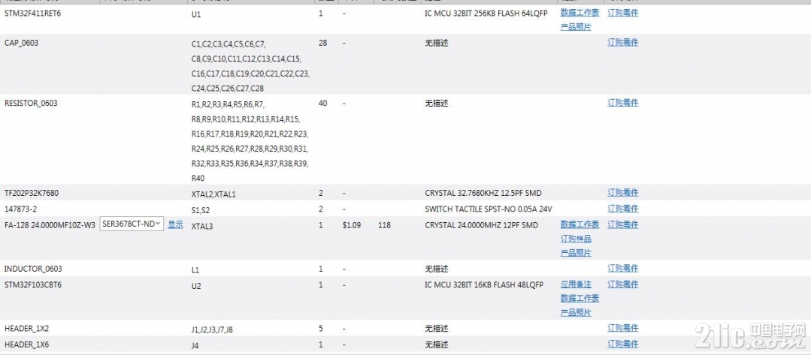Click 订购样品 link in the XTAL3 row
Viewport: 811px width, 355px height.
coord(576,238)
